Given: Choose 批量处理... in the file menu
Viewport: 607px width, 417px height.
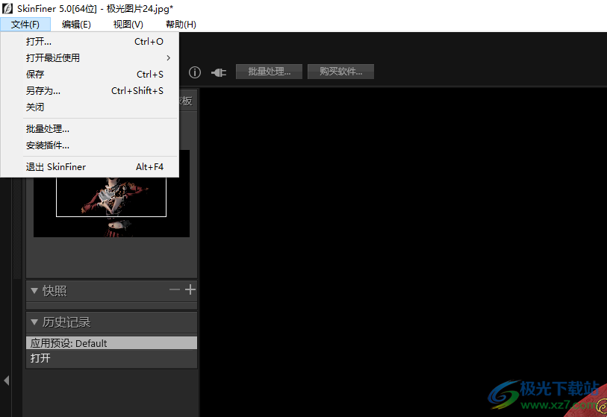Looking at the screenshot, I should point(90,129).
